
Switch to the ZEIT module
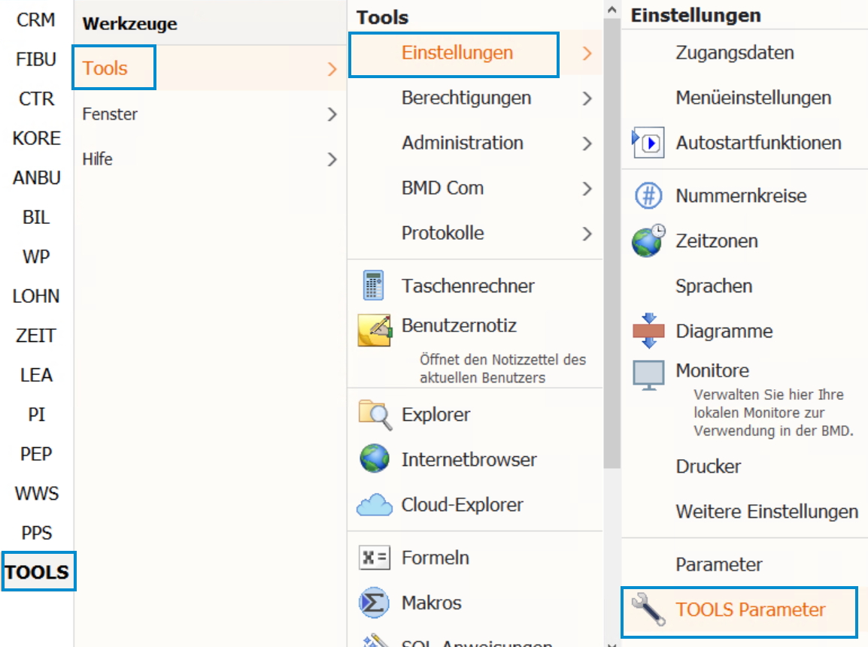36,336
